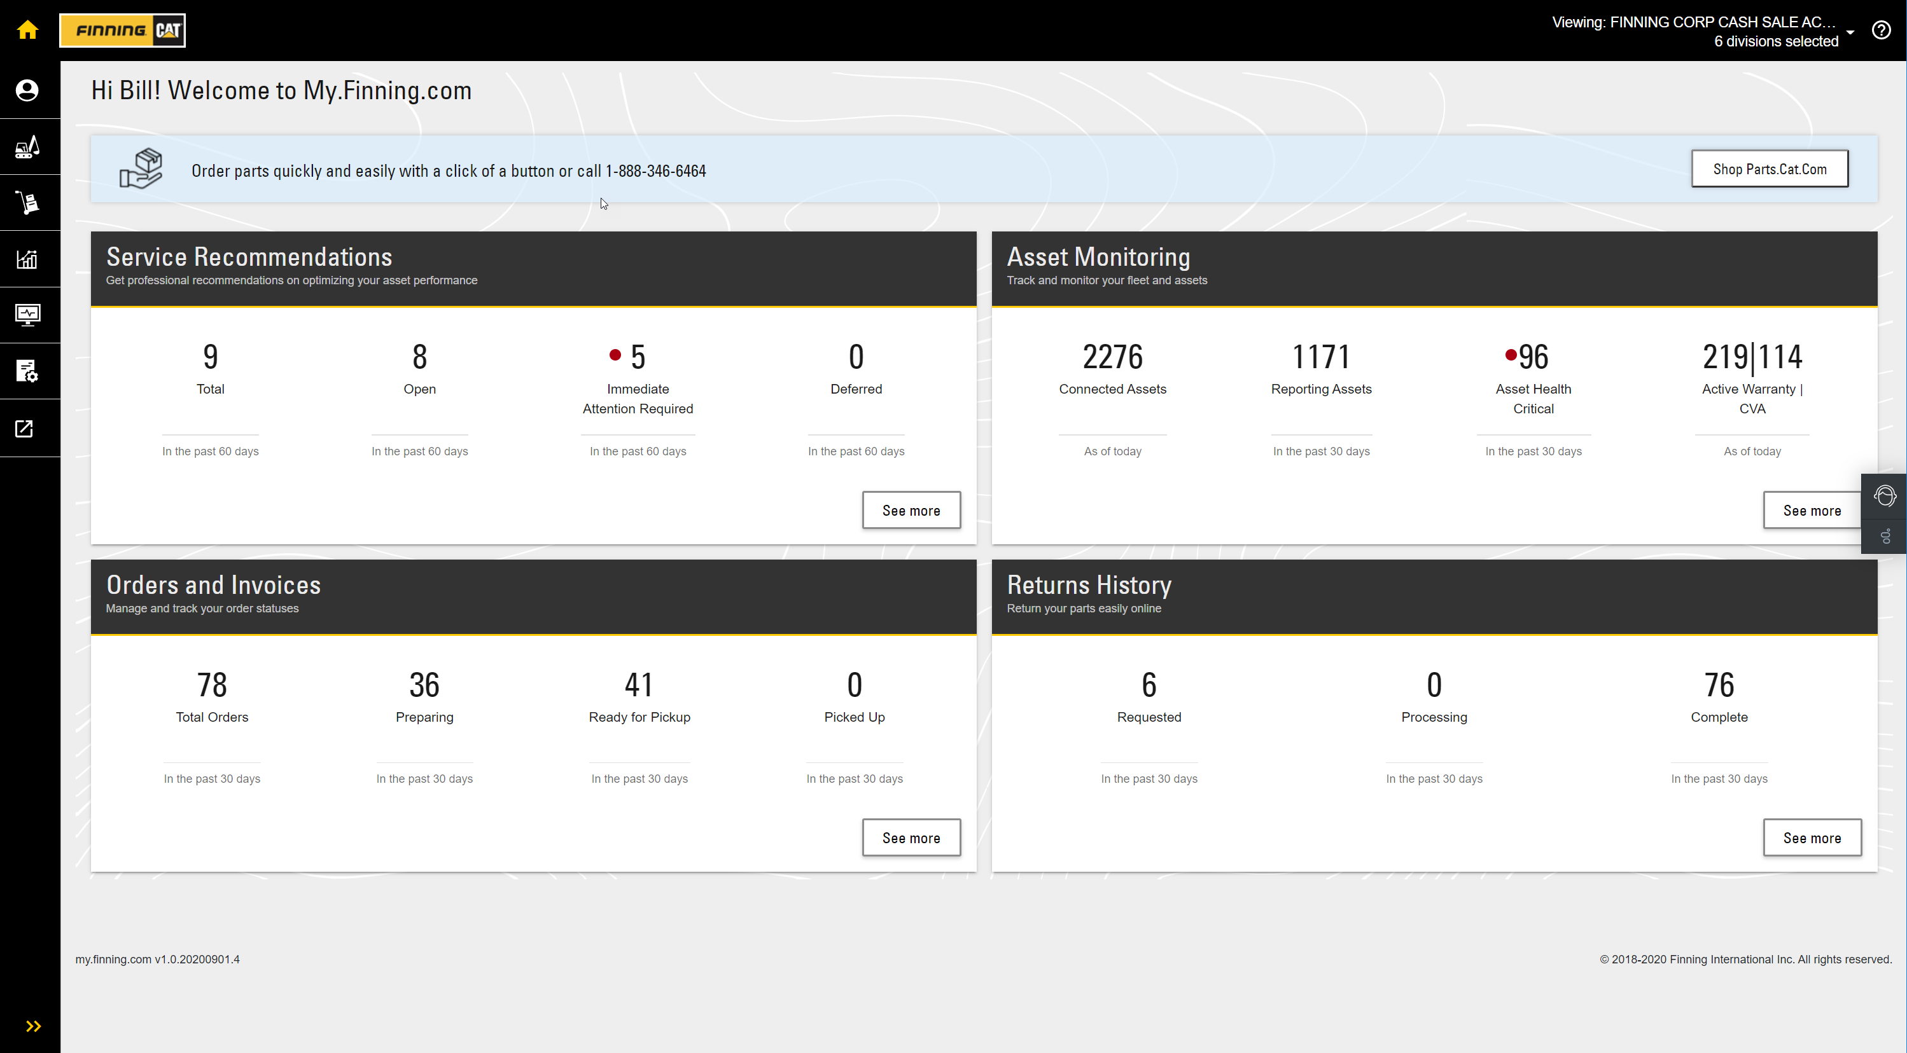Open the document settings gear sidebar icon
Image resolution: width=1907 pixels, height=1053 pixels.
(x=27, y=371)
